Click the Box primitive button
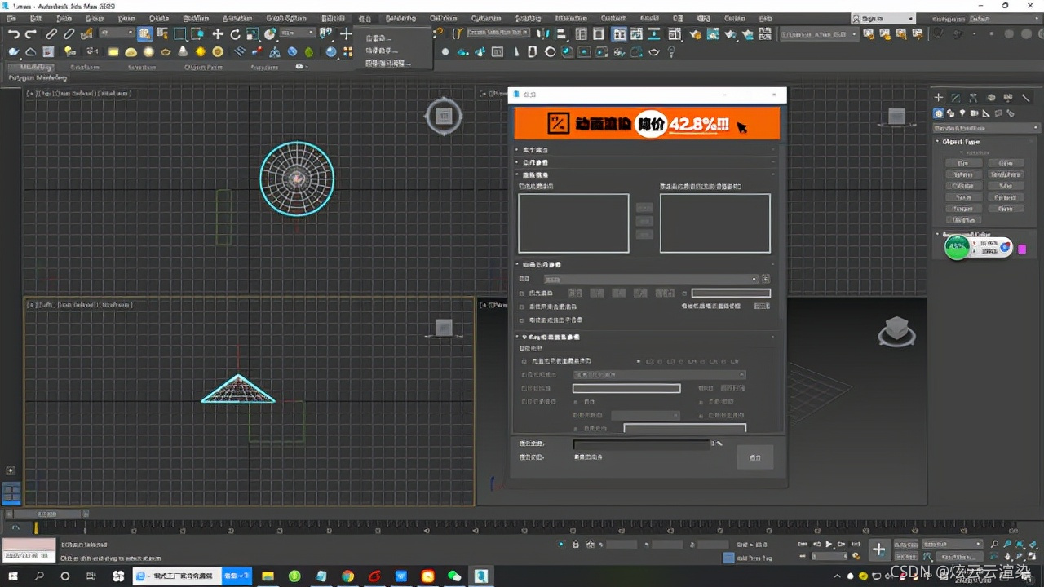1044x587 pixels. [963, 163]
